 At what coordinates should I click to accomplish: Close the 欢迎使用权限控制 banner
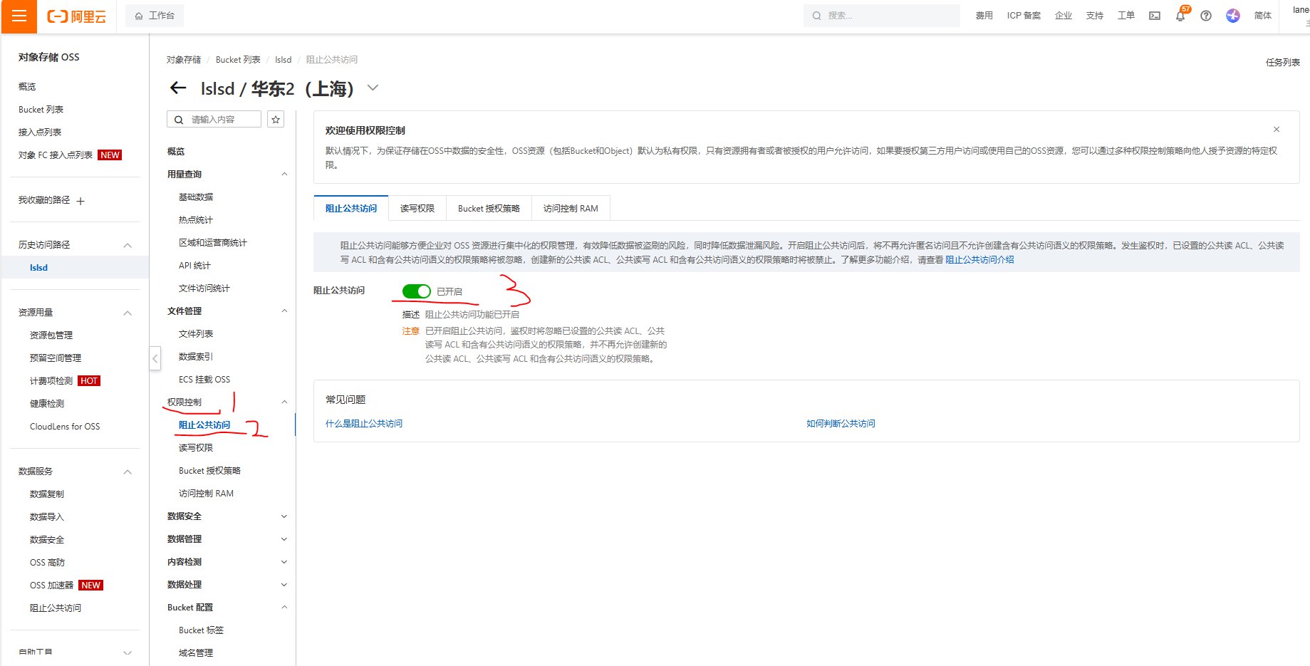(x=1277, y=130)
